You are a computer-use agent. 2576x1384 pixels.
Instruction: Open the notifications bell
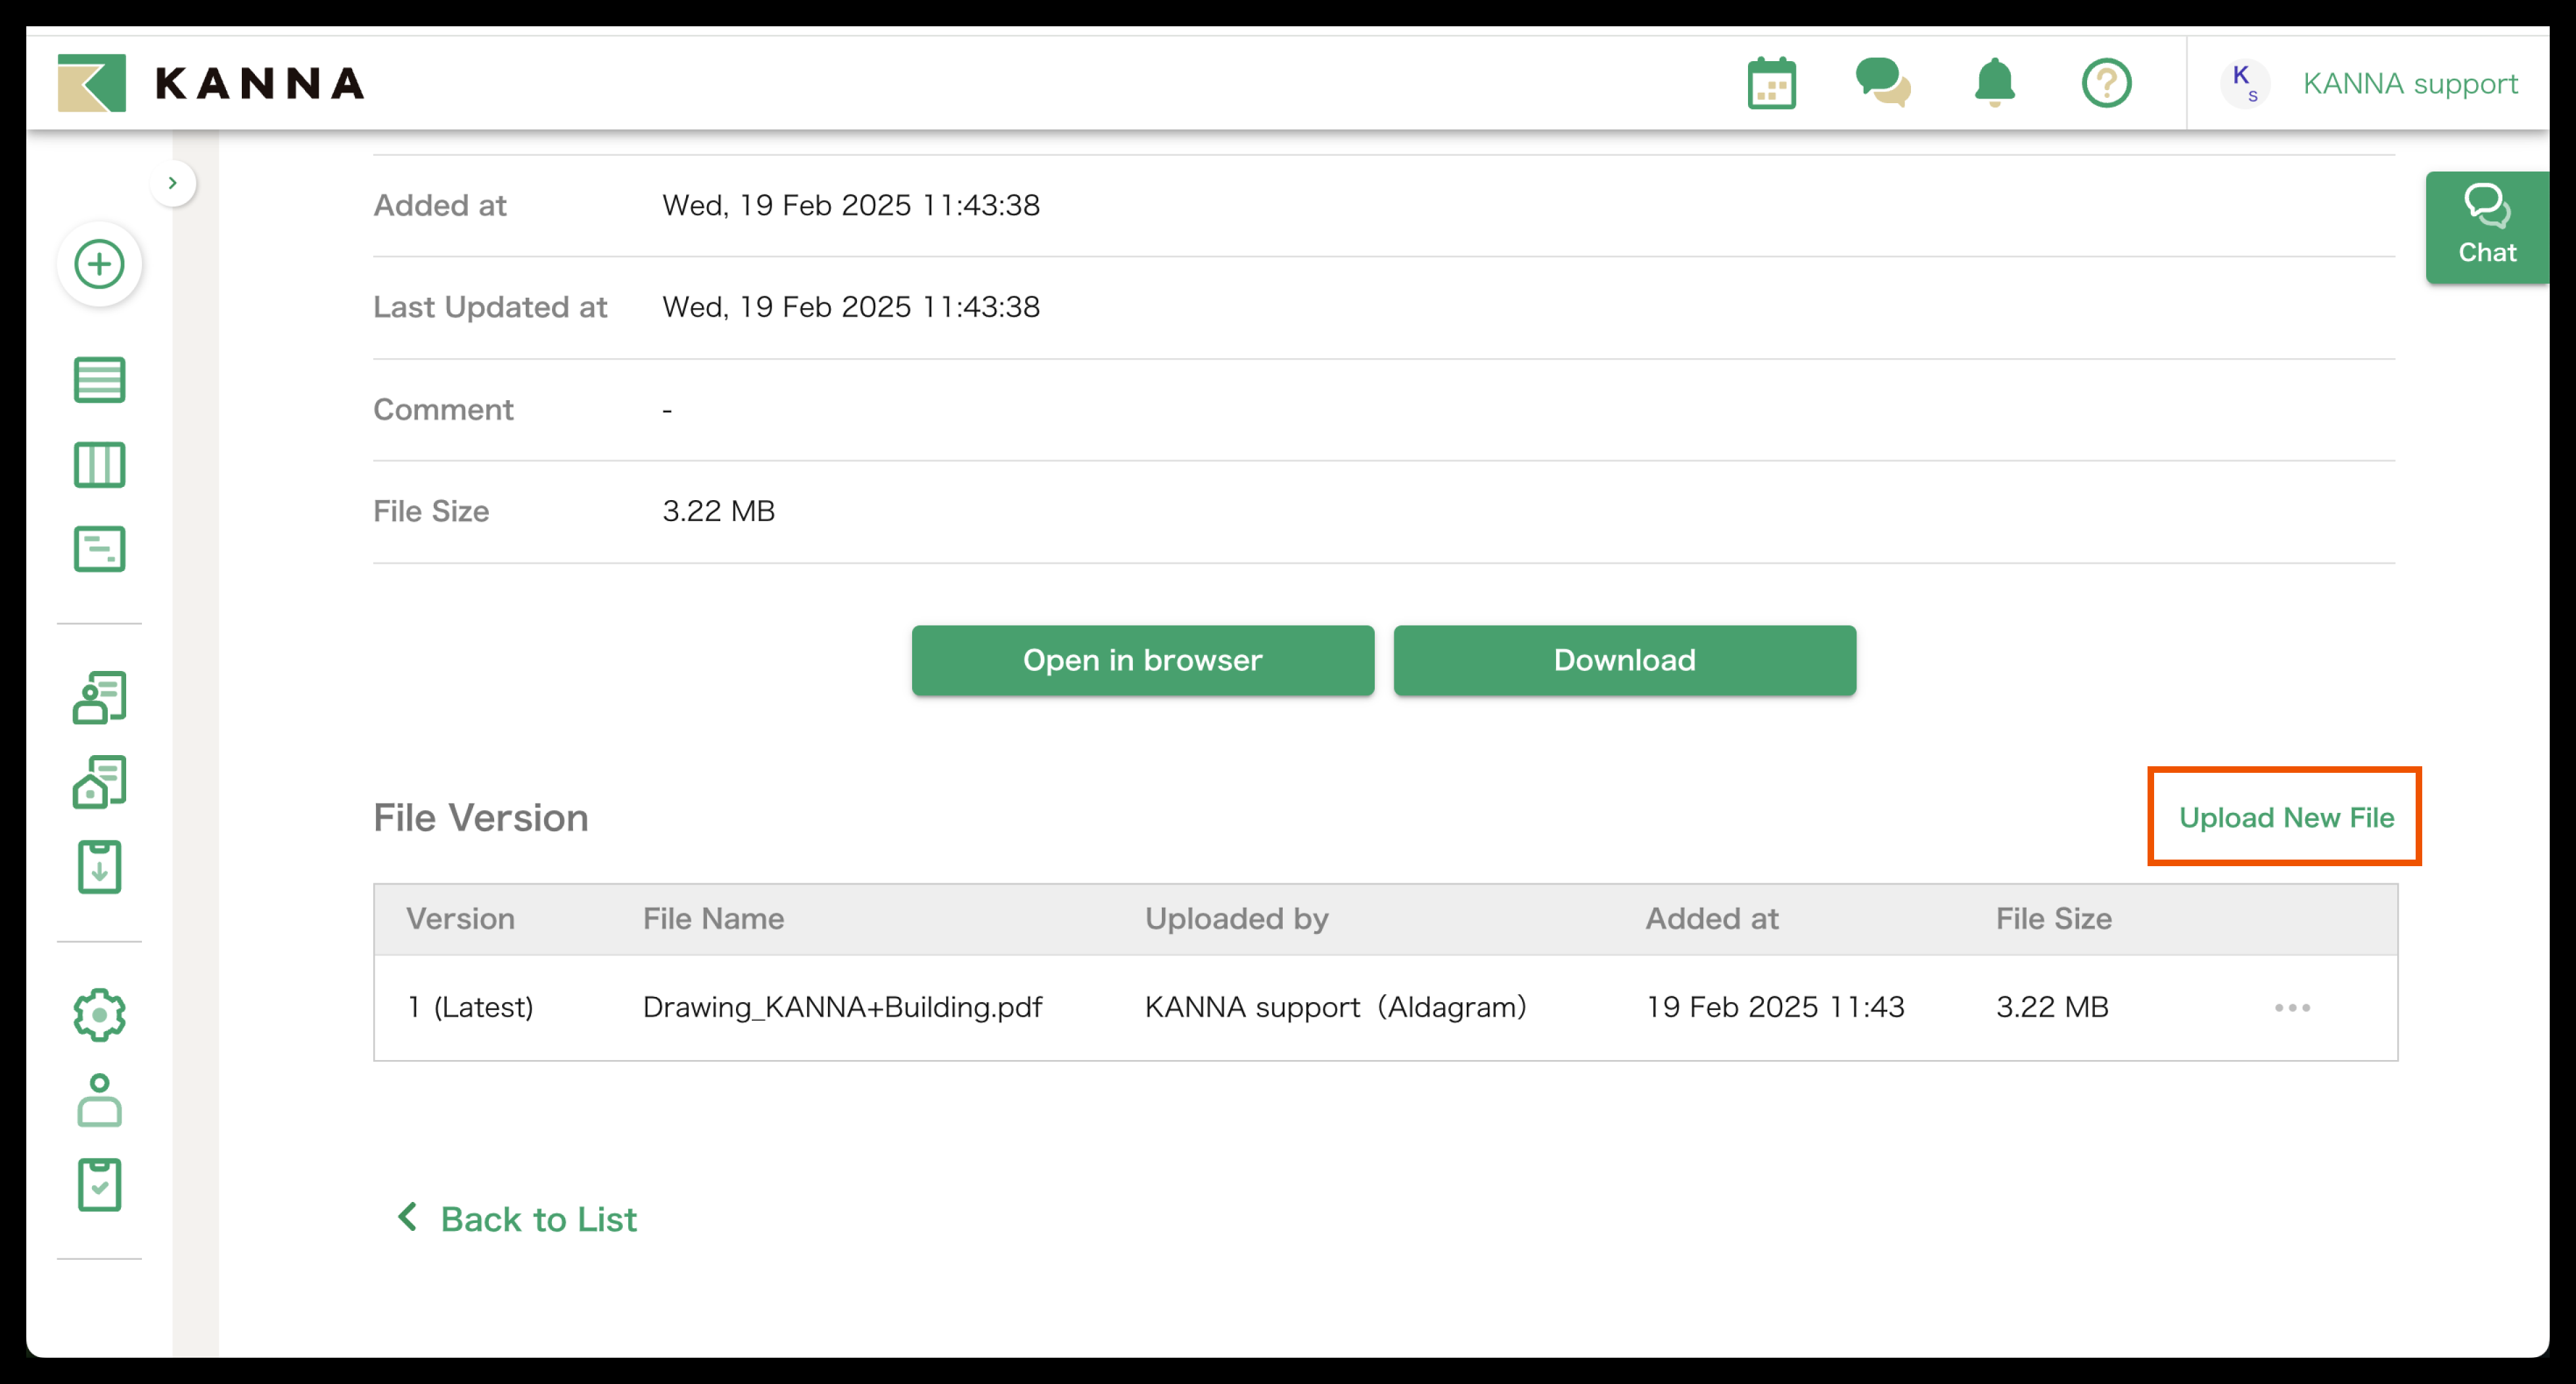1994,83
